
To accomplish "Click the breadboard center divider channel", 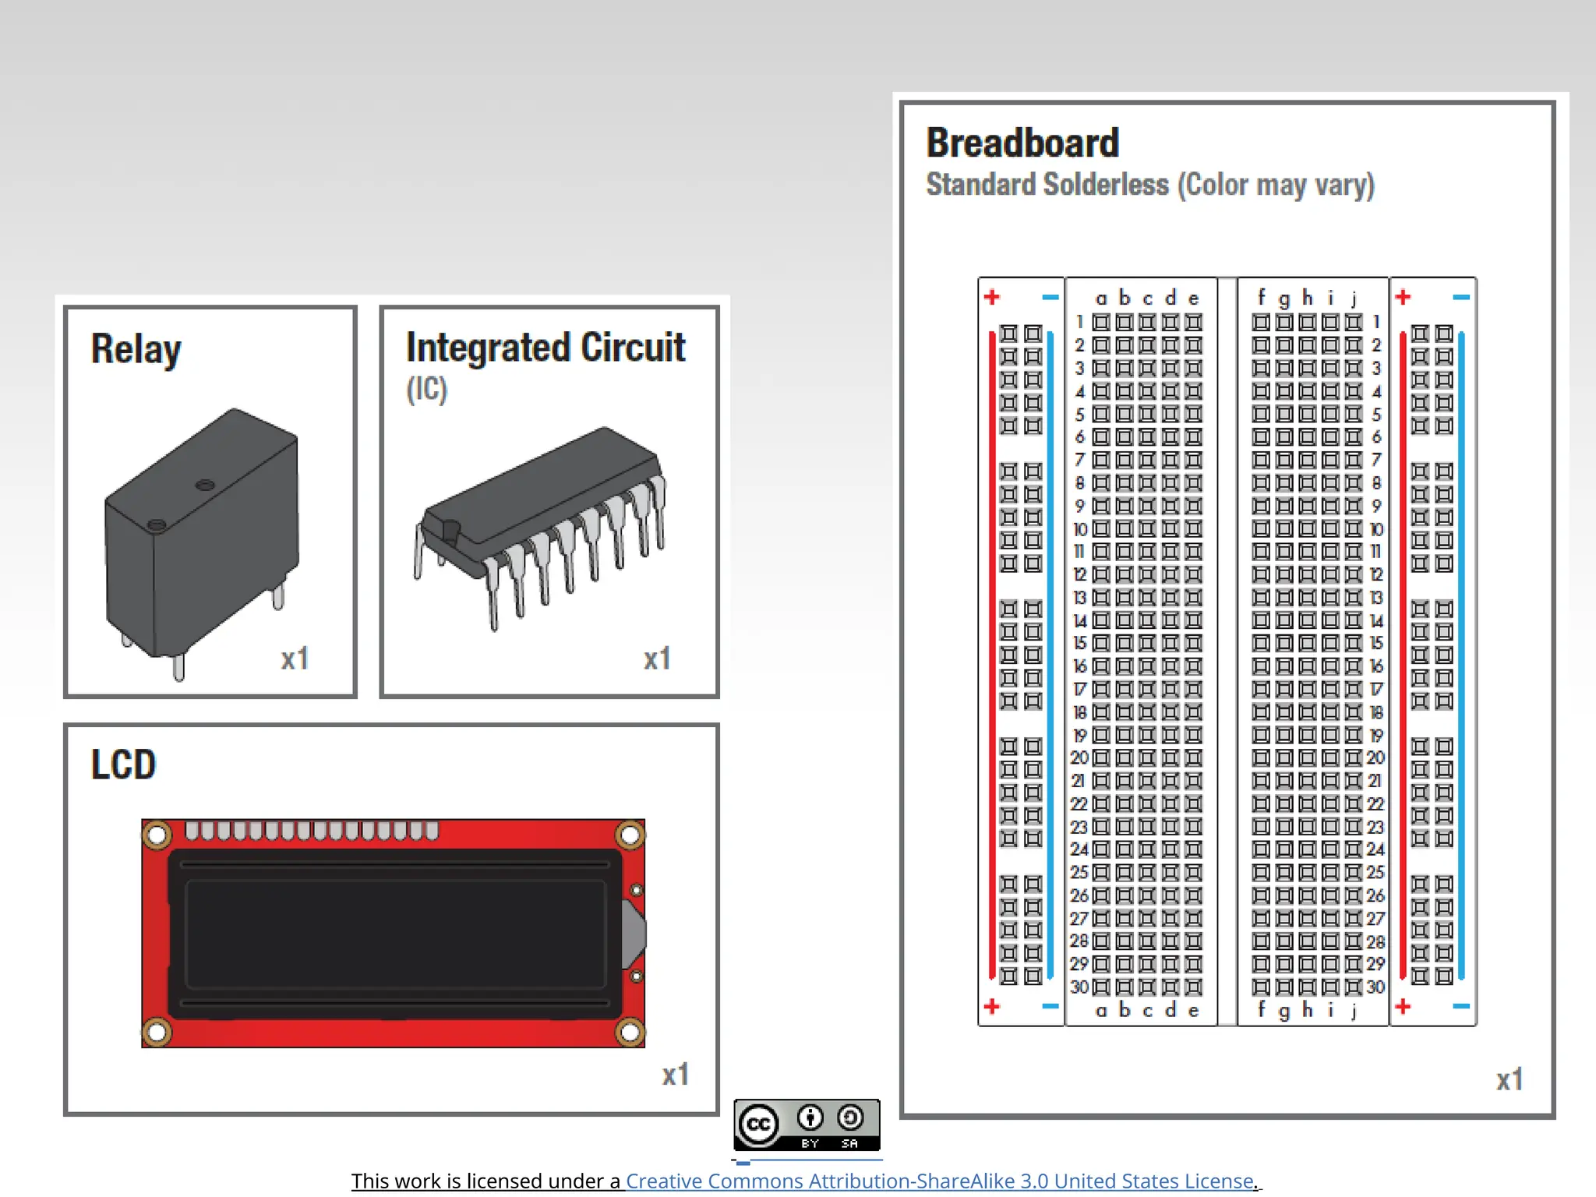I will [x=1227, y=651].
